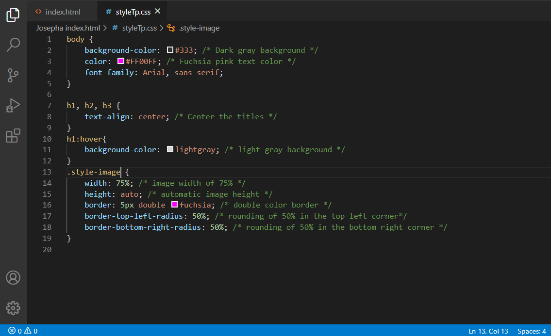Click line number 1 in the gutter
Image resolution: width=551 pixels, height=336 pixels.
click(49, 39)
